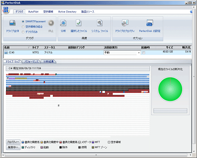Click the 分析 analyze icon
Viewport: 197px width, 158px height.
[63, 23]
